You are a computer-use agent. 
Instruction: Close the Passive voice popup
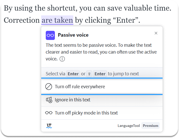coord(156,33)
